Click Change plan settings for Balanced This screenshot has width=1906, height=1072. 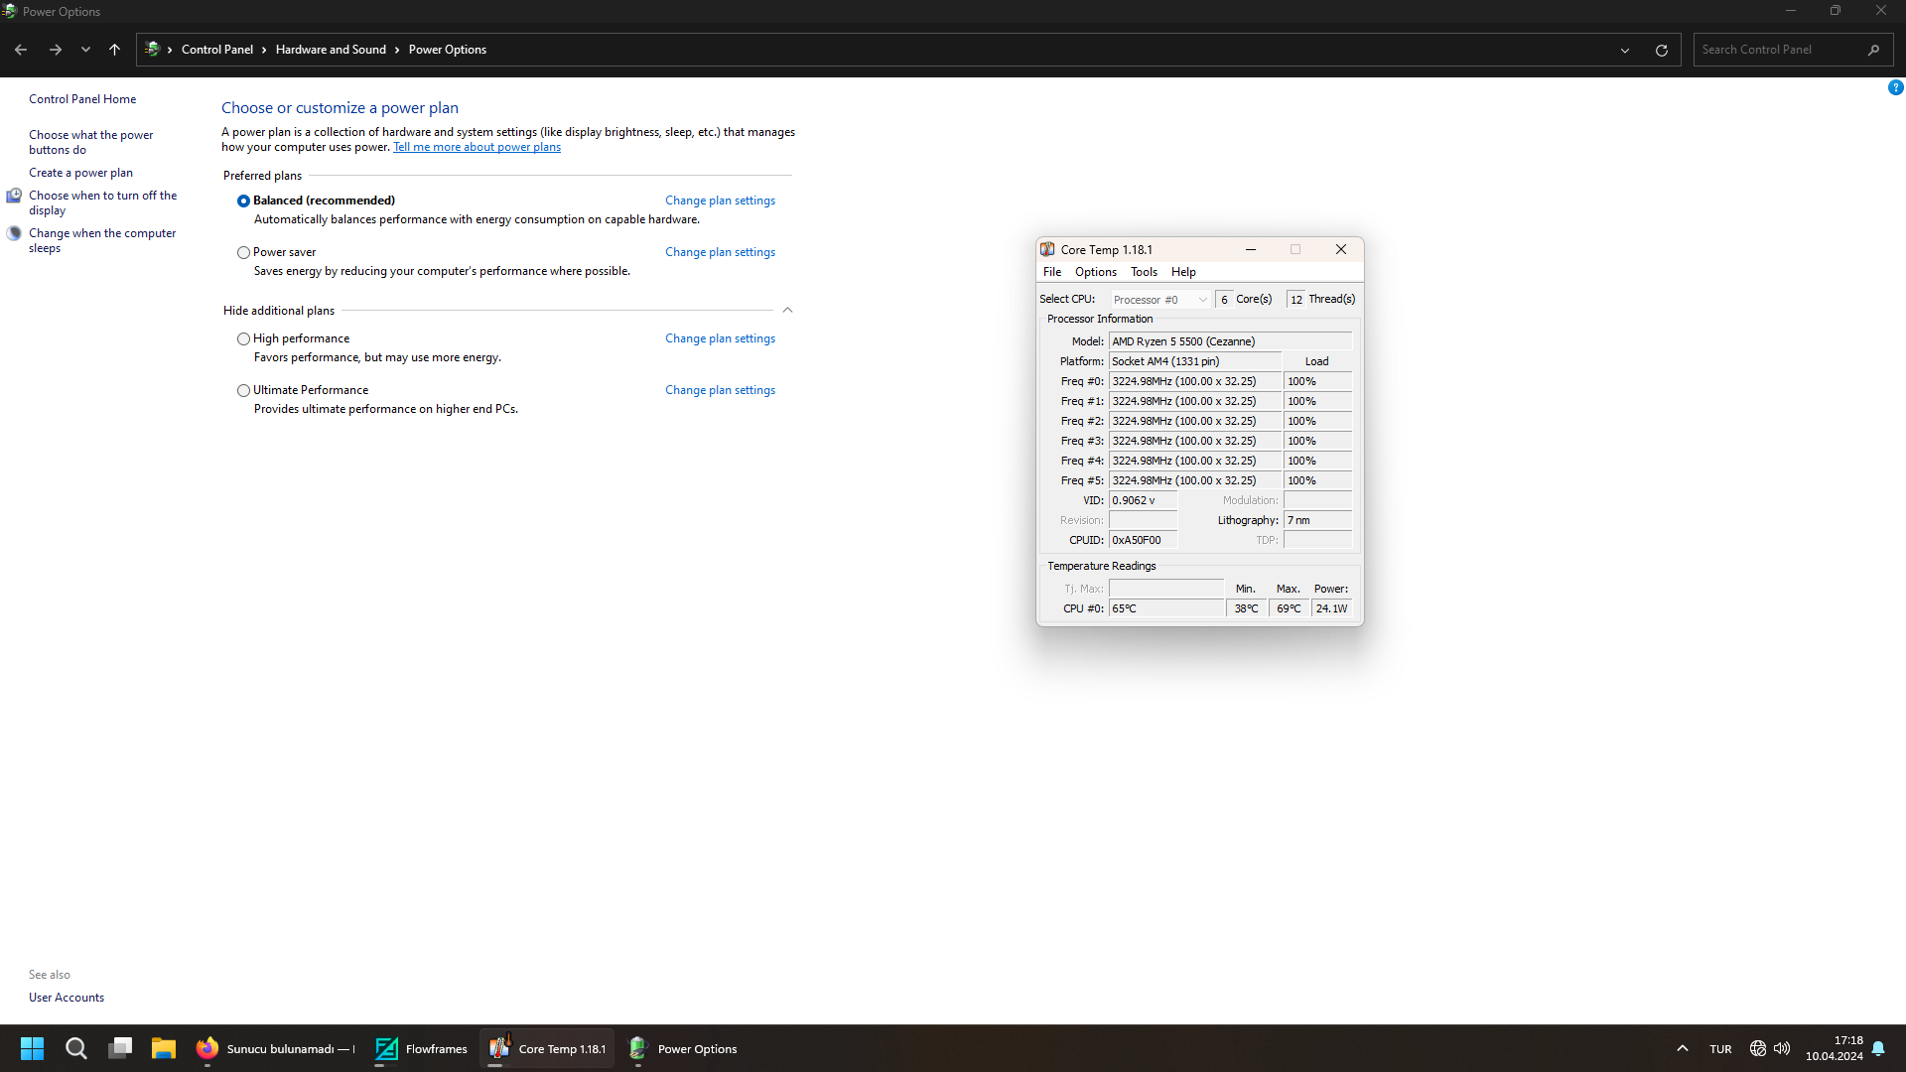pyautogui.click(x=720, y=201)
